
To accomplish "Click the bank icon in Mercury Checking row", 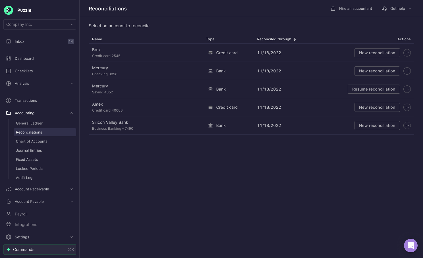I will pyautogui.click(x=210, y=71).
